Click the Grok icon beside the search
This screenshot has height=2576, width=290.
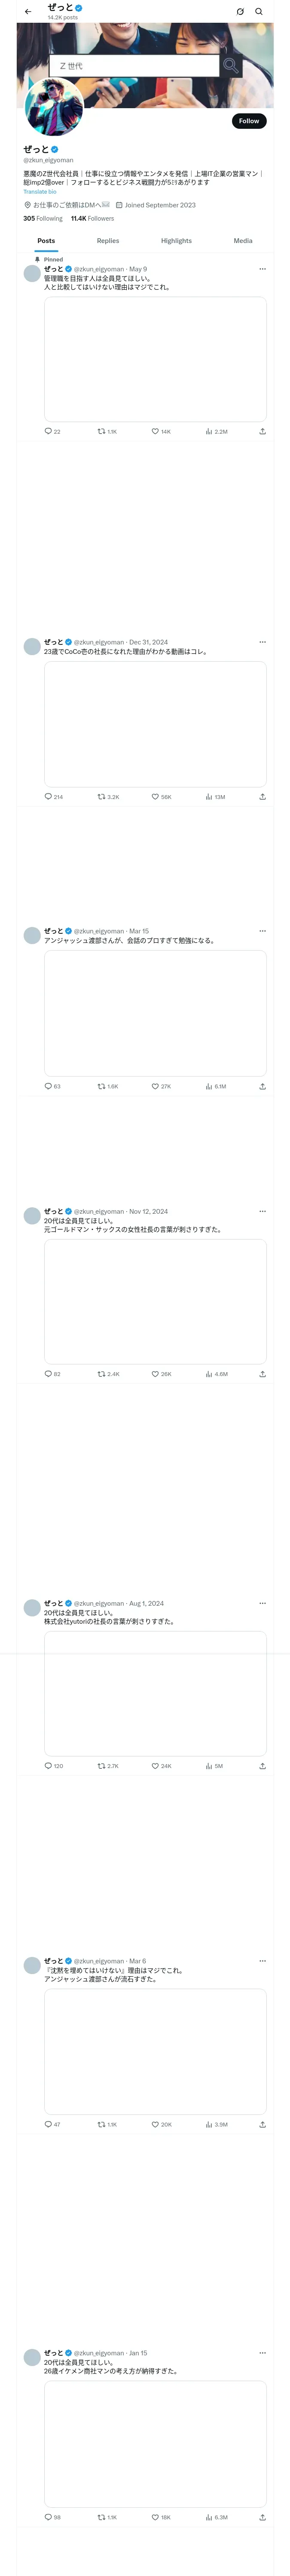click(240, 12)
